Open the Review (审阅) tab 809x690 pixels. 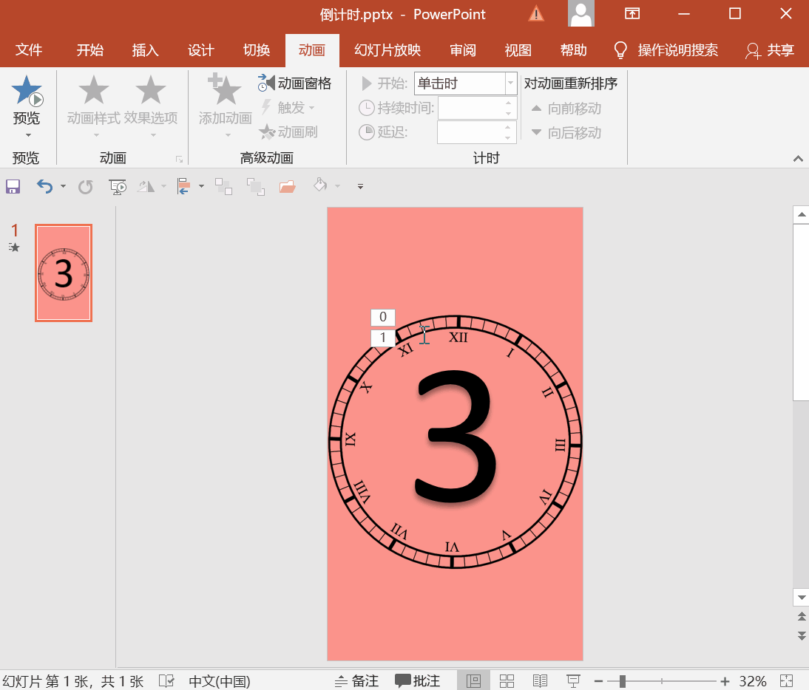[x=463, y=50]
